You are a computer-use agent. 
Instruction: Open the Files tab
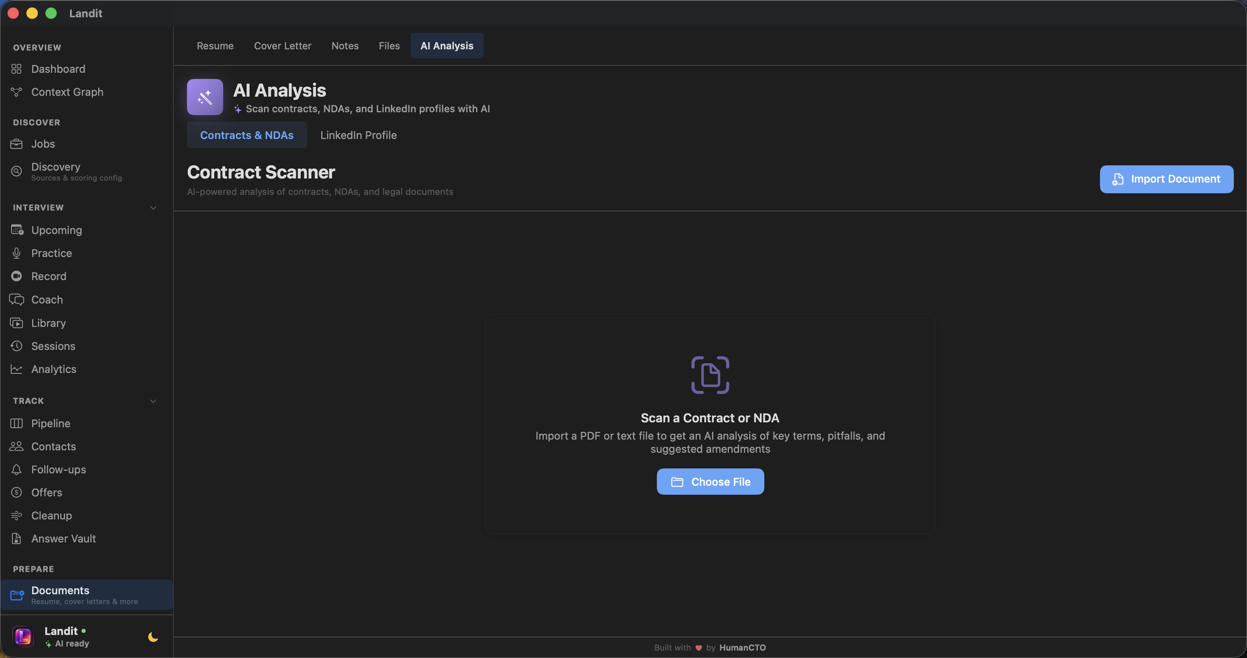pyautogui.click(x=389, y=46)
